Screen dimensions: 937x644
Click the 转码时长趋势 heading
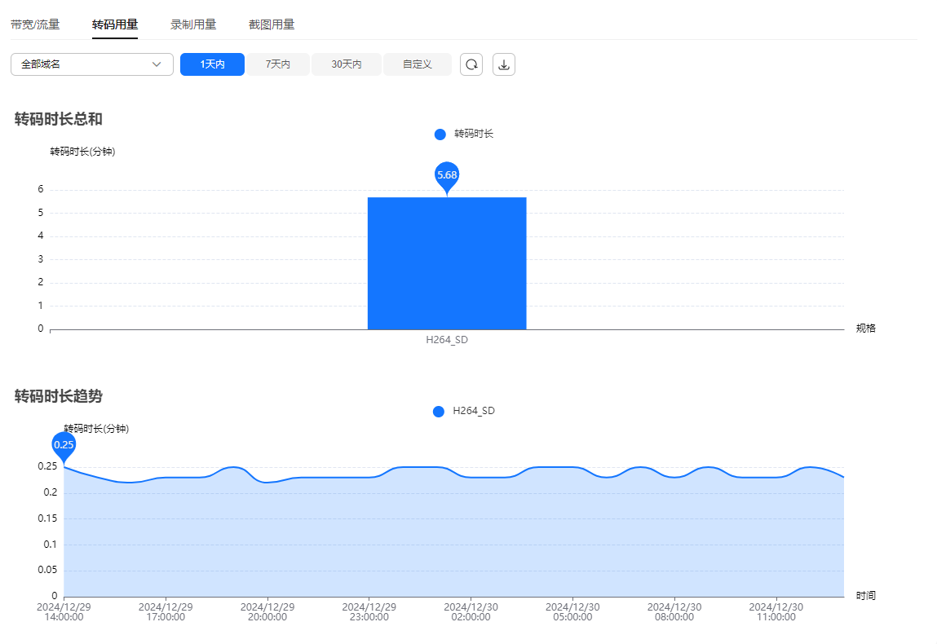pyautogui.click(x=59, y=396)
